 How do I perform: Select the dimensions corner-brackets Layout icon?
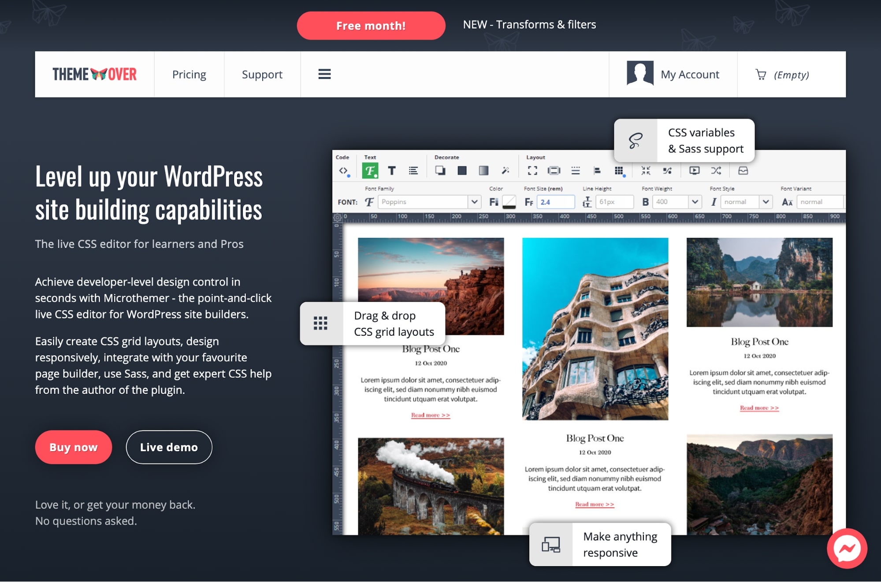click(x=532, y=171)
